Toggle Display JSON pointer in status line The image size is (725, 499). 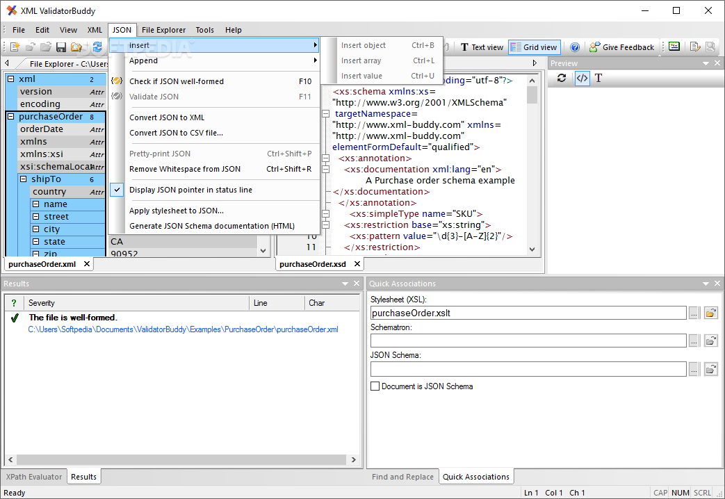pyautogui.click(x=191, y=190)
